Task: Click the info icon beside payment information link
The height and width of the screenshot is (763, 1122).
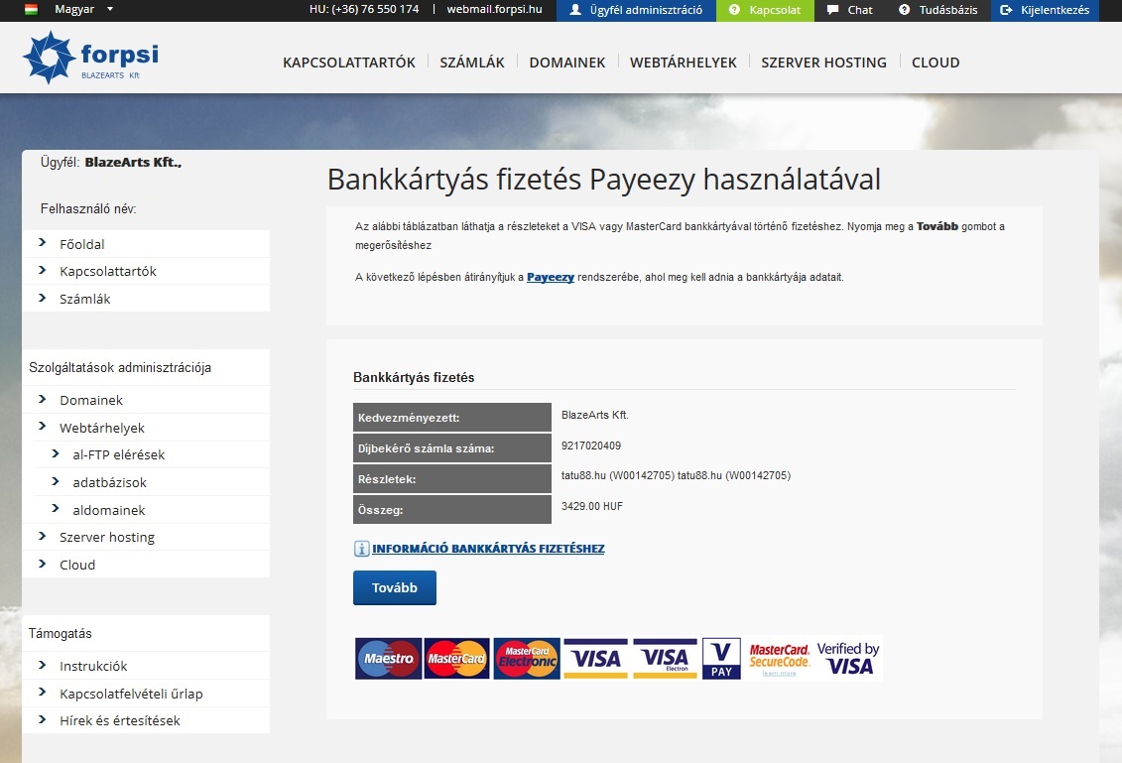Action: click(361, 549)
